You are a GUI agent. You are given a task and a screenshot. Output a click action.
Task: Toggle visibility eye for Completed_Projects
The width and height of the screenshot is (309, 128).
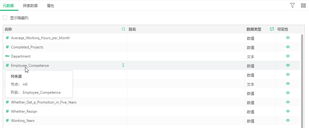(x=288, y=47)
